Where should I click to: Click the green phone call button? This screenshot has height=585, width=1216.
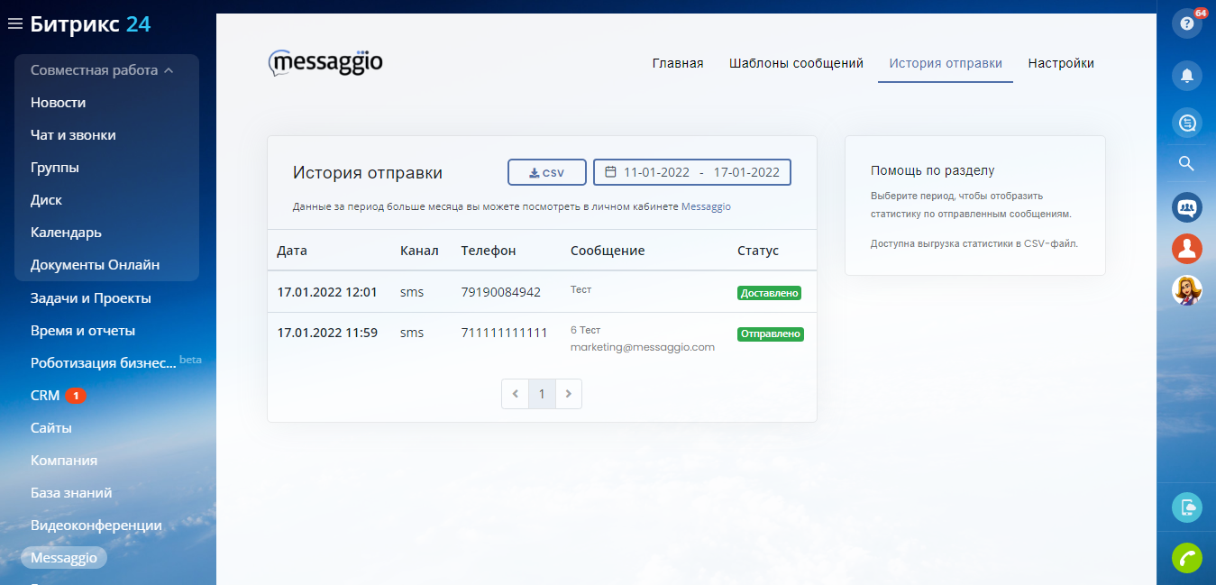(x=1186, y=558)
